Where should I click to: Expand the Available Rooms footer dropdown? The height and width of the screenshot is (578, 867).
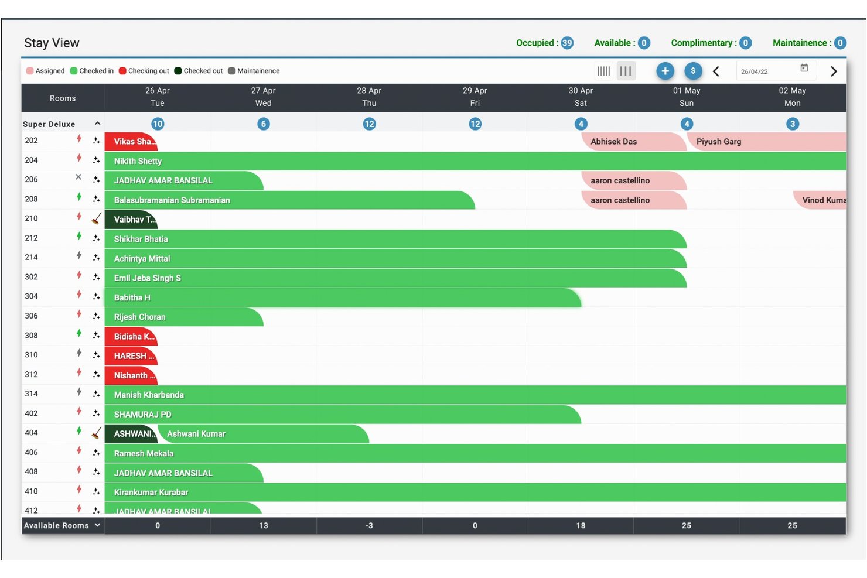coord(97,525)
